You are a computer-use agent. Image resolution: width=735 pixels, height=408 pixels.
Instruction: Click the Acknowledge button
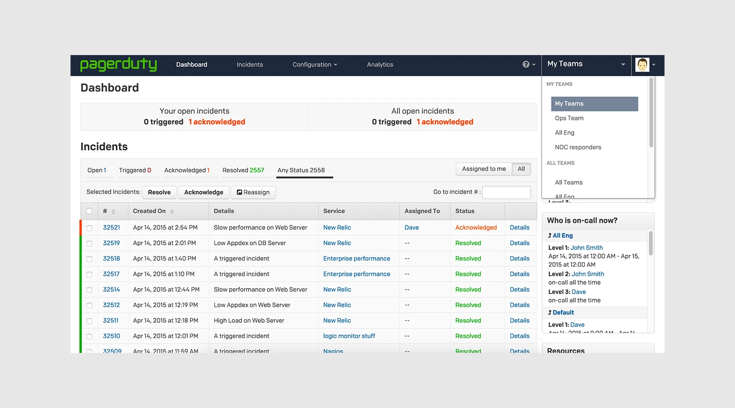pyautogui.click(x=204, y=192)
